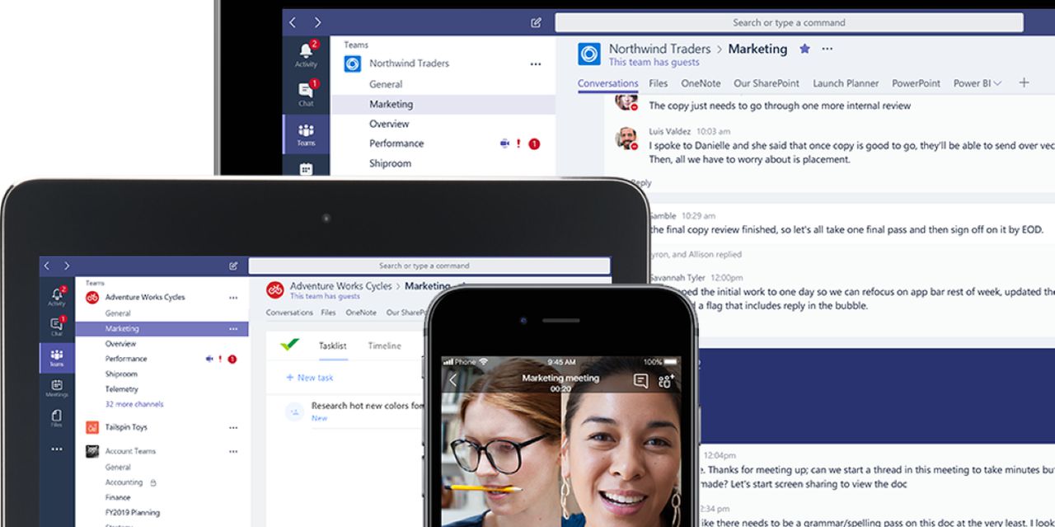Open more apps ellipsis on the tablet sidebar
Image resolution: width=1055 pixels, height=527 pixels.
coord(56,449)
